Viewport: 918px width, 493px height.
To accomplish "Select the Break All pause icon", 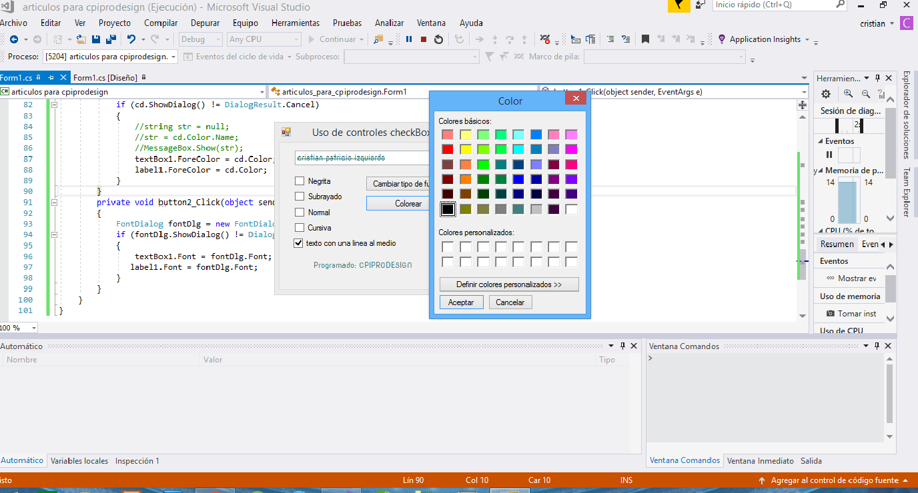I will [408, 39].
